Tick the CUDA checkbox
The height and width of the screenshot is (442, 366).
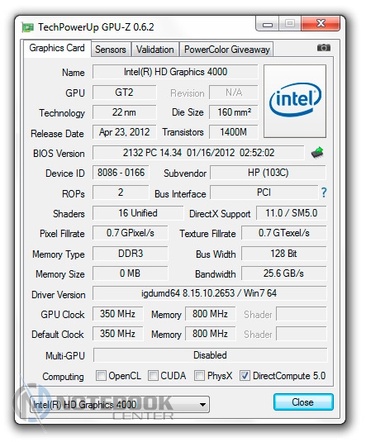pyautogui.click(x=153, y=376)
